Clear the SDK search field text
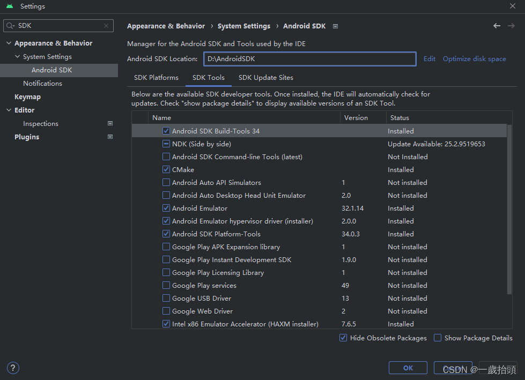The image size is (525, 380). [x=106, y=26]
